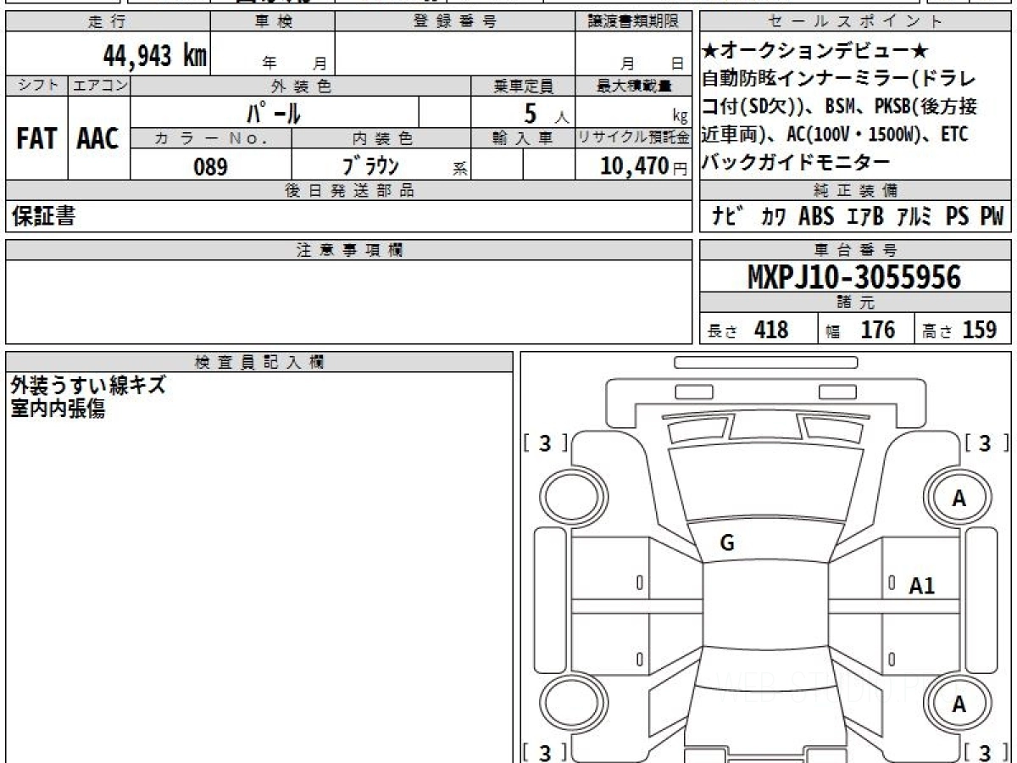Click the FAT shift type cell

pos(36,139)
